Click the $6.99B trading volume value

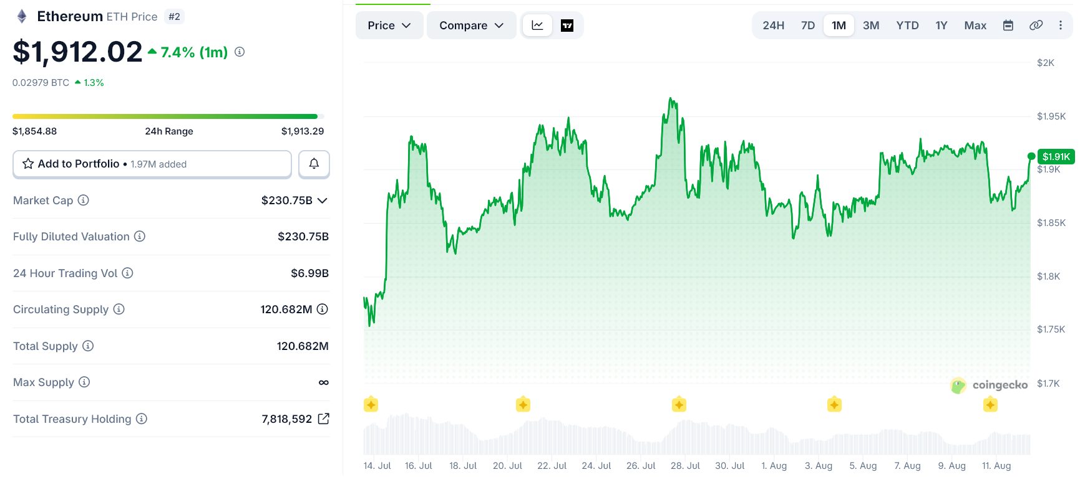[309, 273]
